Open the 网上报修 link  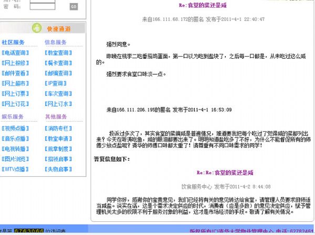click(x=15, y=63)
